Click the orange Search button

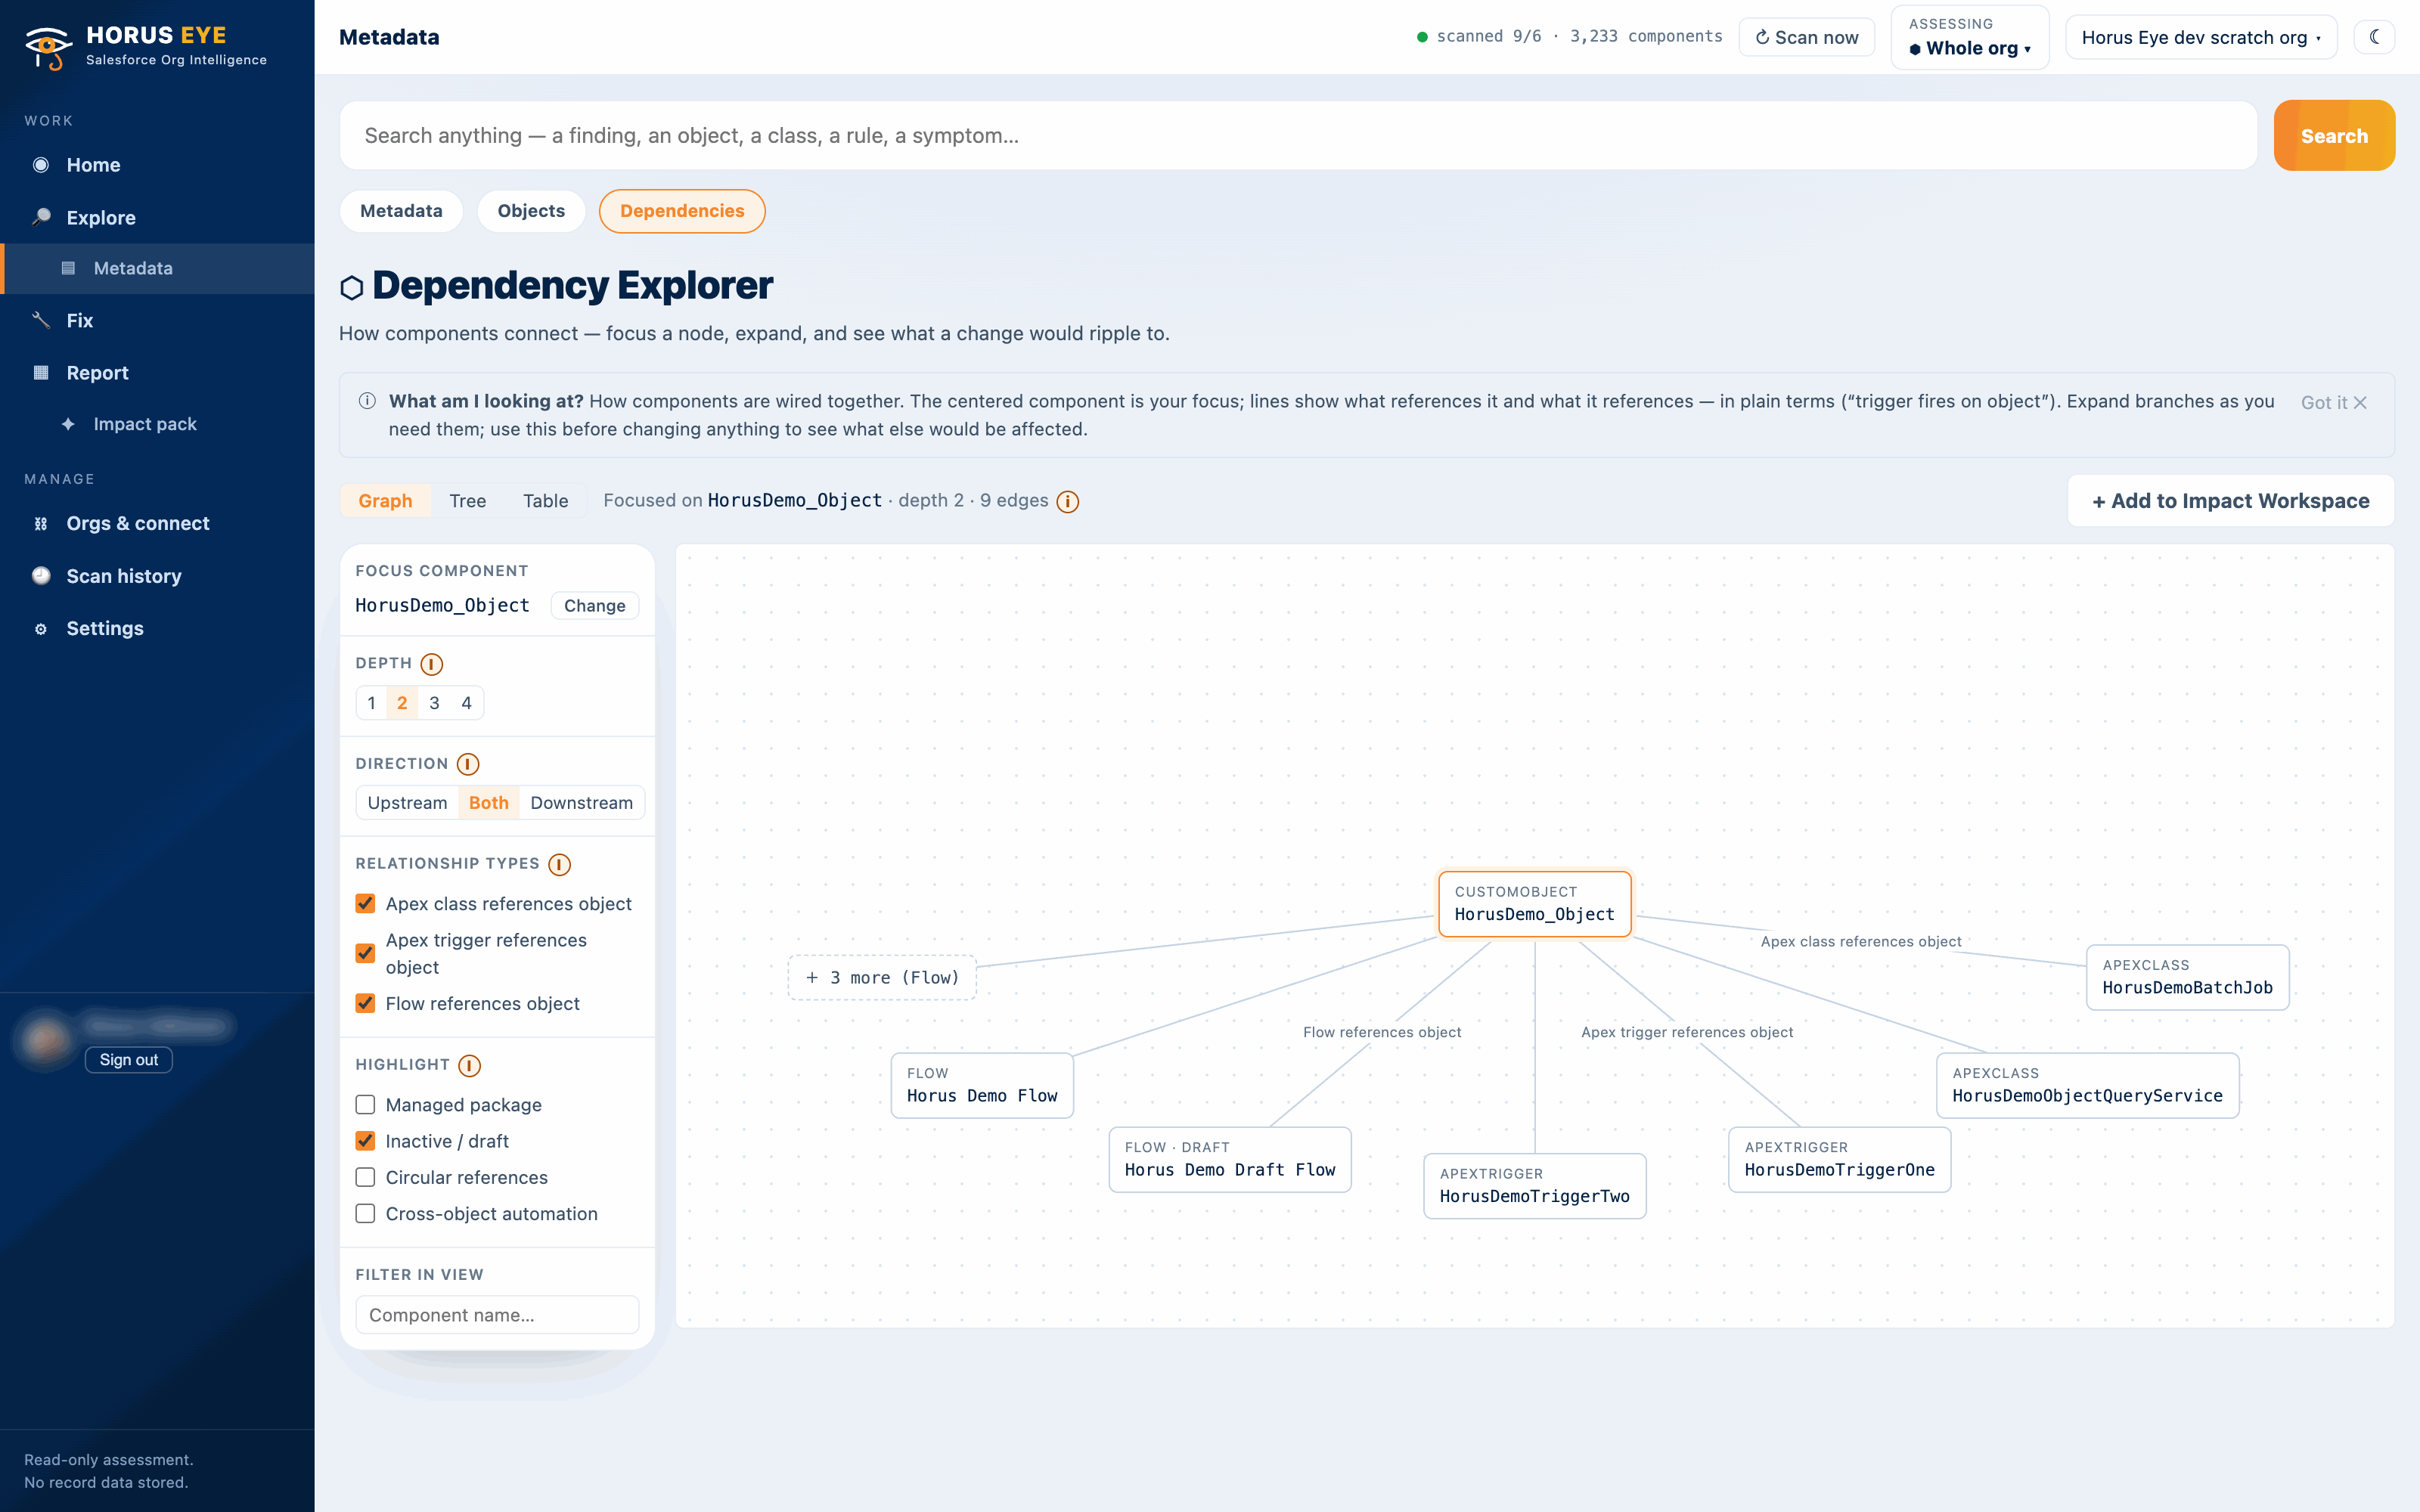pyautogui.click(x=2334, y=135)
